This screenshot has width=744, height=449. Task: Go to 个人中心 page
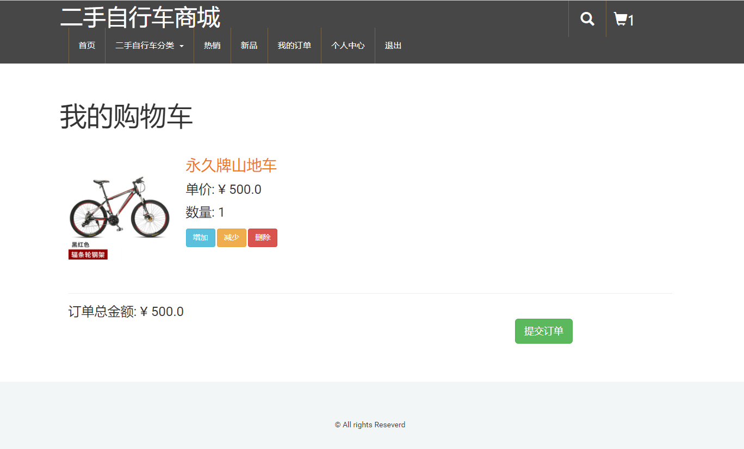[348, 46]
